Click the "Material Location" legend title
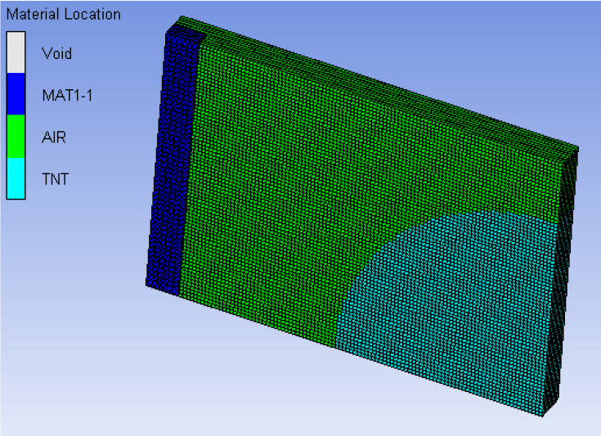Viewport: 601px width, 437px height. coord(62,14)
